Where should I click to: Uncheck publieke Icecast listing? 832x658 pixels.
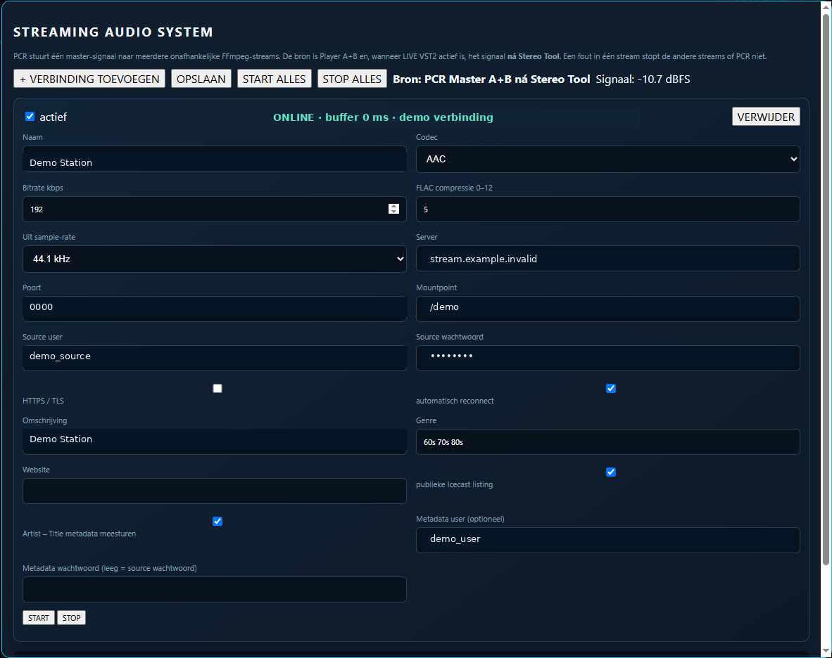click(x=611, y=472)
